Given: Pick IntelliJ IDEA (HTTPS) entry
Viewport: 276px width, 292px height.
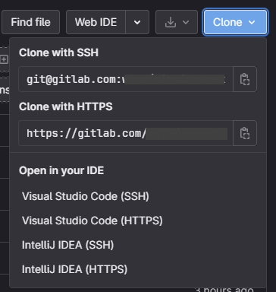Looking at the screenshot, I should pos(74,269).
